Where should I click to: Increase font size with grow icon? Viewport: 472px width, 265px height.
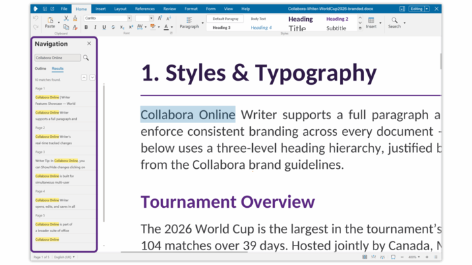[160, 18]
